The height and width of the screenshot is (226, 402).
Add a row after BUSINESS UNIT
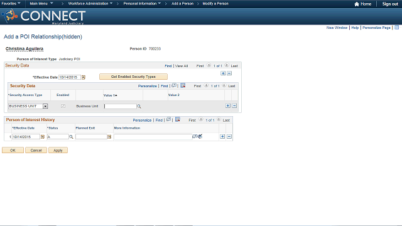pos(228,106)
